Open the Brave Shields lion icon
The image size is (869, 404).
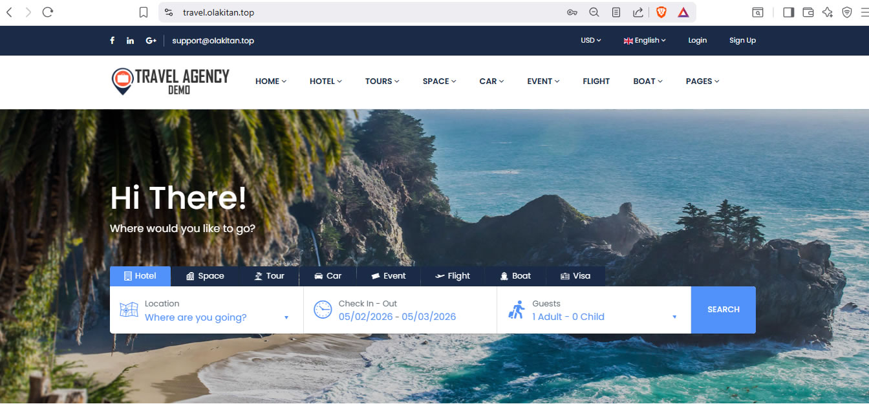pyautogui.click(x=661, y=12)
